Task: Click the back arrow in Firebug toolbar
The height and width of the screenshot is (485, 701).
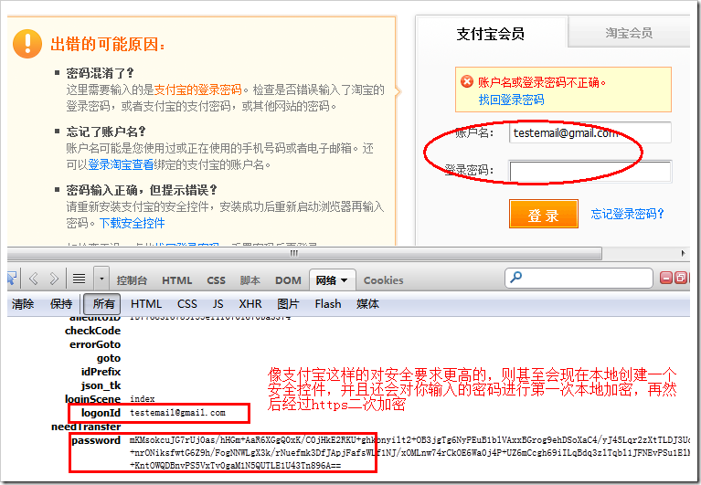Action: click(35, 279)
